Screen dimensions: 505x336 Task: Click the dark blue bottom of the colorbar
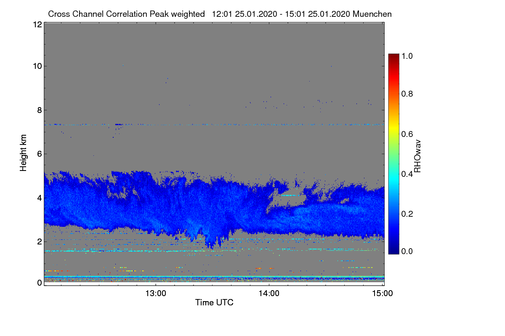[393, 249]
